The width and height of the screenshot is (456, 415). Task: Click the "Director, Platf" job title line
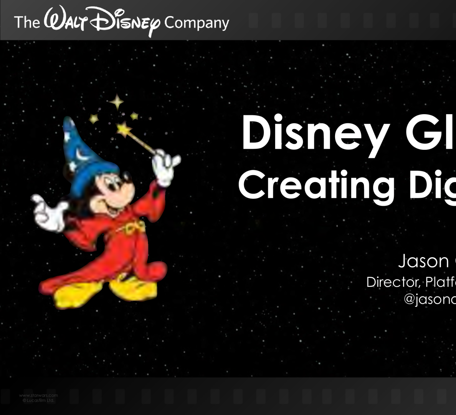[x=411, y=282]
